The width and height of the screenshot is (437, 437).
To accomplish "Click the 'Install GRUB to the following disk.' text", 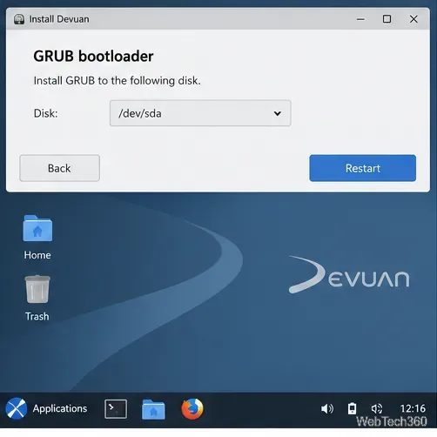I will coord(118,81).
